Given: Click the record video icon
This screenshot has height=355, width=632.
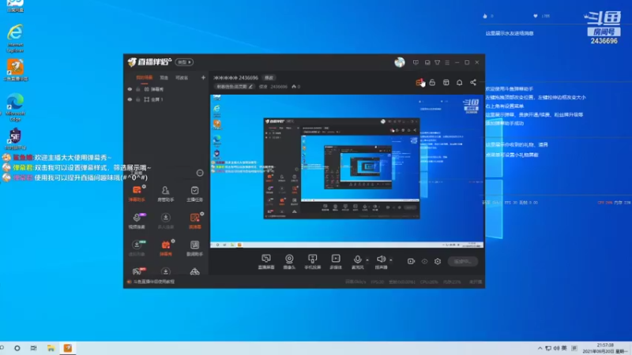Looking at the screenshot, I should point(411,261).
